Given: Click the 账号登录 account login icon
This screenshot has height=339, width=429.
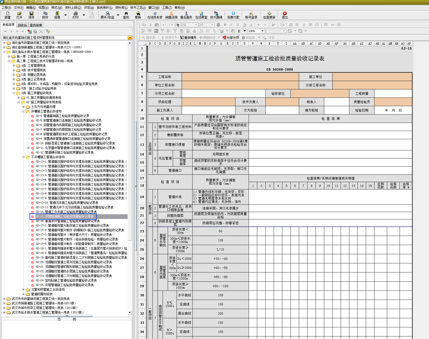Looking at the screenshot, I should tap(251, 15).
